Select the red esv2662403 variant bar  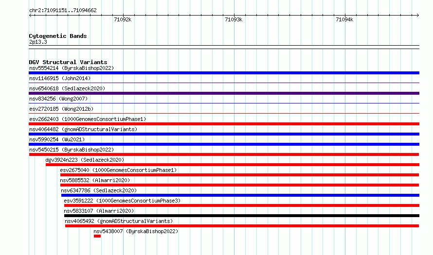[224, 124]
